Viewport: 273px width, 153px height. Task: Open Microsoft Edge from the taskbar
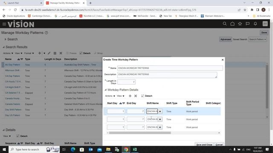[x=73, y=149]
